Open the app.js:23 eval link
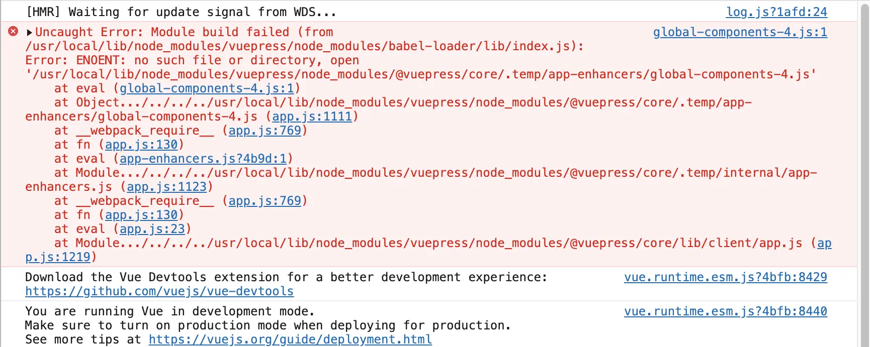 pos(152,229)
